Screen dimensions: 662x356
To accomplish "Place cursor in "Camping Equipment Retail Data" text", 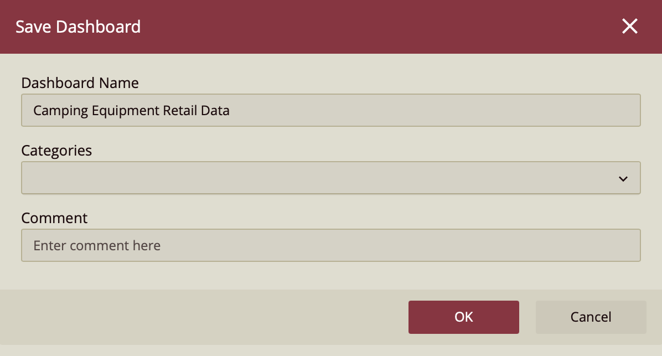I will (131, 111).
